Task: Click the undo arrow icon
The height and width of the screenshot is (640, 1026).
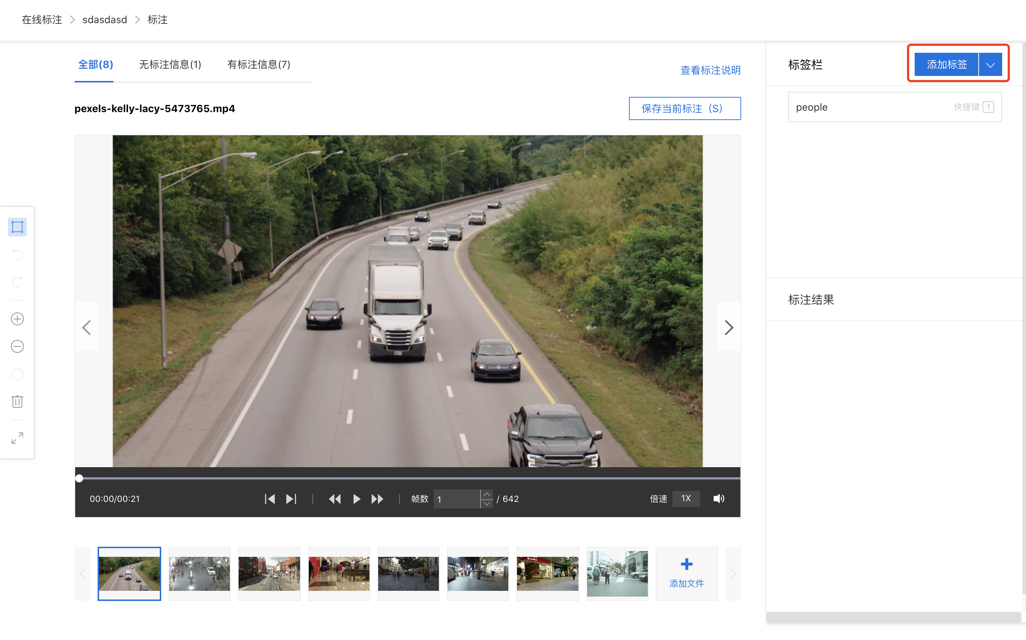Action: click(17, 255)
